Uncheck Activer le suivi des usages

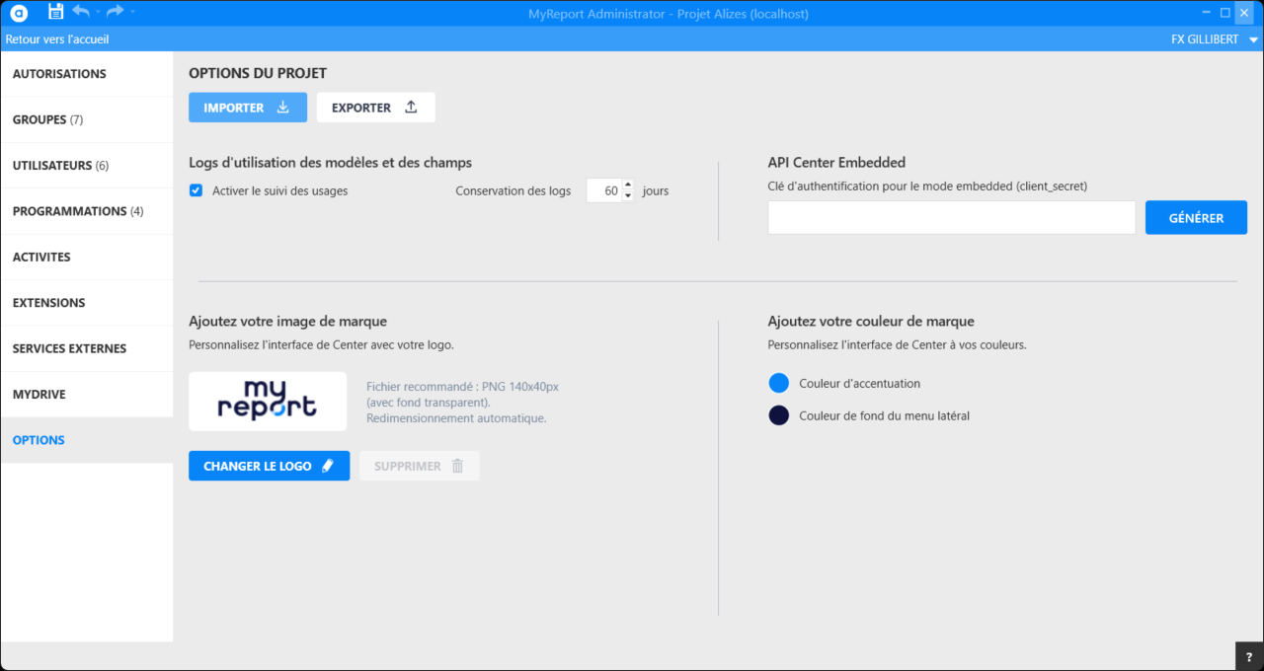coord(196,190)
